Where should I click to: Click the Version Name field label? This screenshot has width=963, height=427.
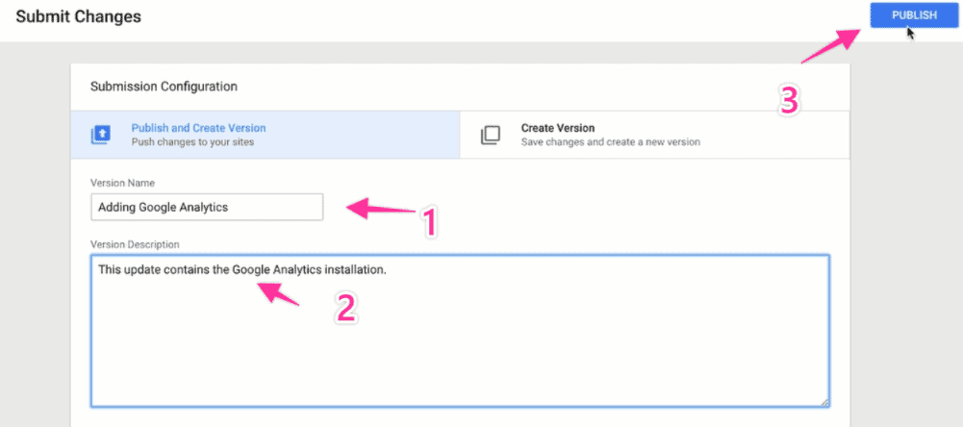click(x=123, y=183)
